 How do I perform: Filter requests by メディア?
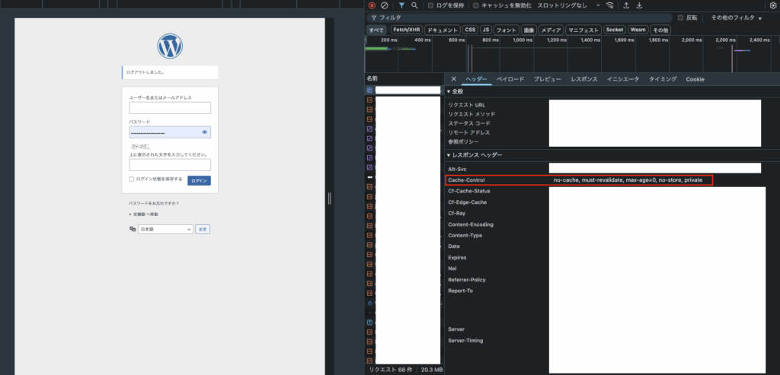click(551, 30)
